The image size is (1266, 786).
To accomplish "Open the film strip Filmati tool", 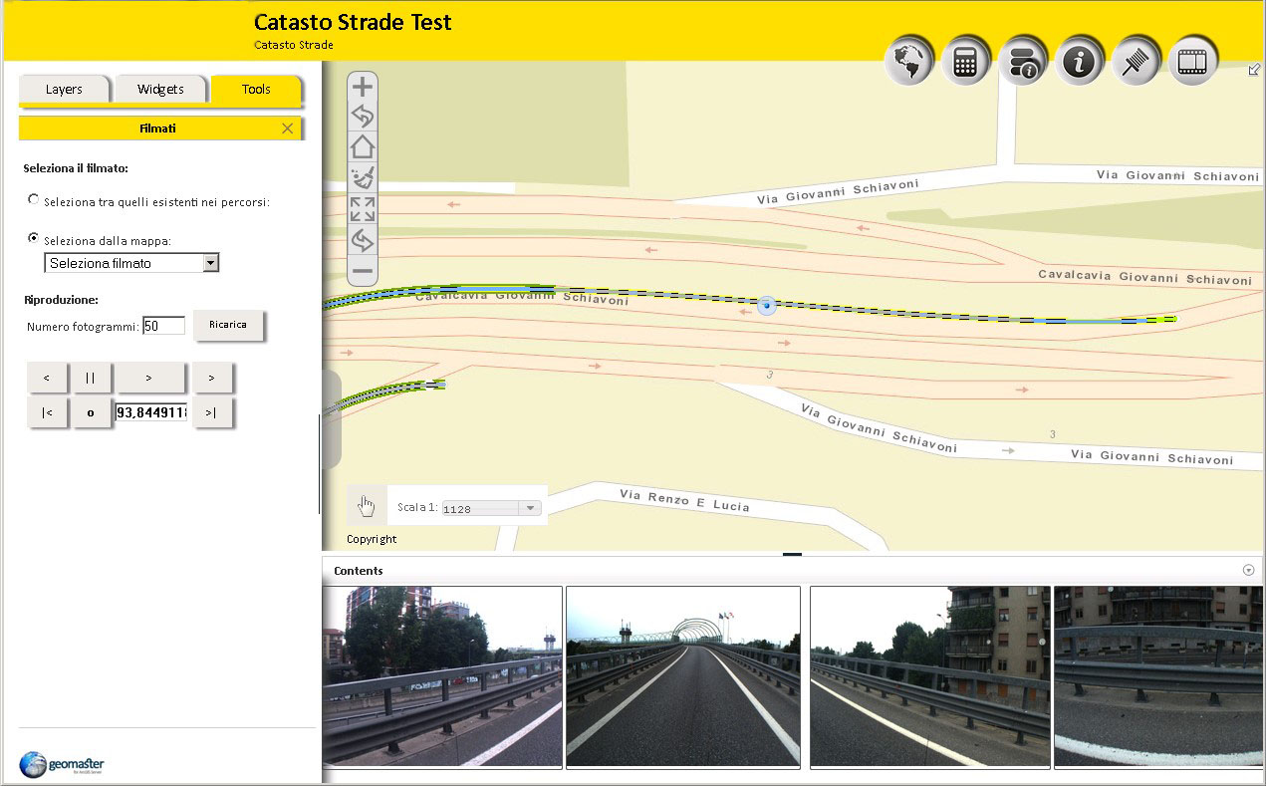I will [1193, 62].
